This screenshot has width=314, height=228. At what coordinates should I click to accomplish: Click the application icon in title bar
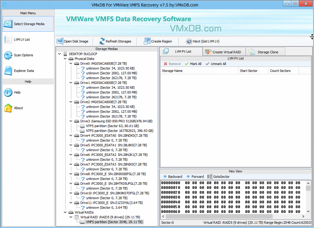pos(5,5)
